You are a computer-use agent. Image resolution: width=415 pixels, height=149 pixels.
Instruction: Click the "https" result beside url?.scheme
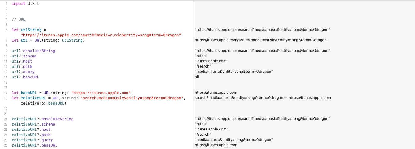[201, 56]
